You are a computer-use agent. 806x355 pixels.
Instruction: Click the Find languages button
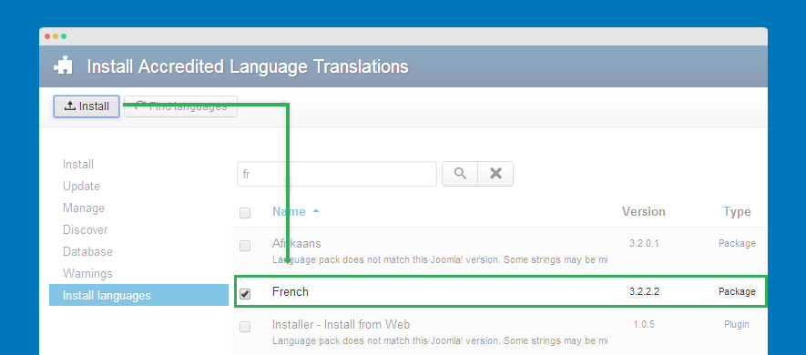(x=180, y=106)
